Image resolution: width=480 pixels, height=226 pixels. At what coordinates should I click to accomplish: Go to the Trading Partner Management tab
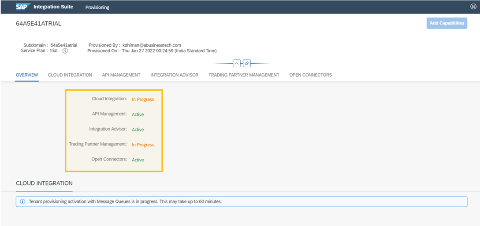click(x=244, y=75)
